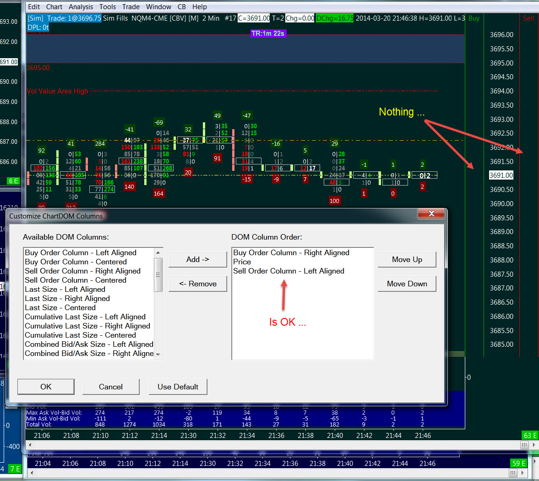This screenshot has width=539, height=481.
Task: Open the Chart menu
Action: (54, 6)
